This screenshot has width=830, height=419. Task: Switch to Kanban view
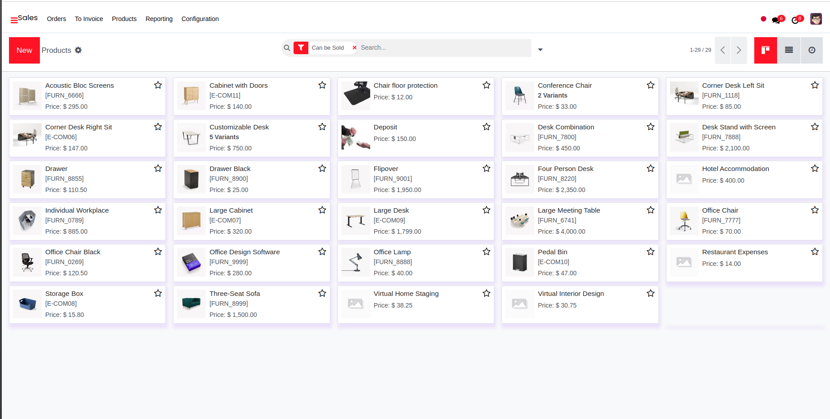(x=765, y=50)
